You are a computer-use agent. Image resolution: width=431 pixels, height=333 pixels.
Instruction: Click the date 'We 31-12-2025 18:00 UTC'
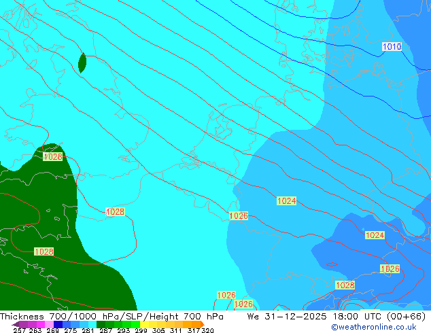[x=315, y=317]
